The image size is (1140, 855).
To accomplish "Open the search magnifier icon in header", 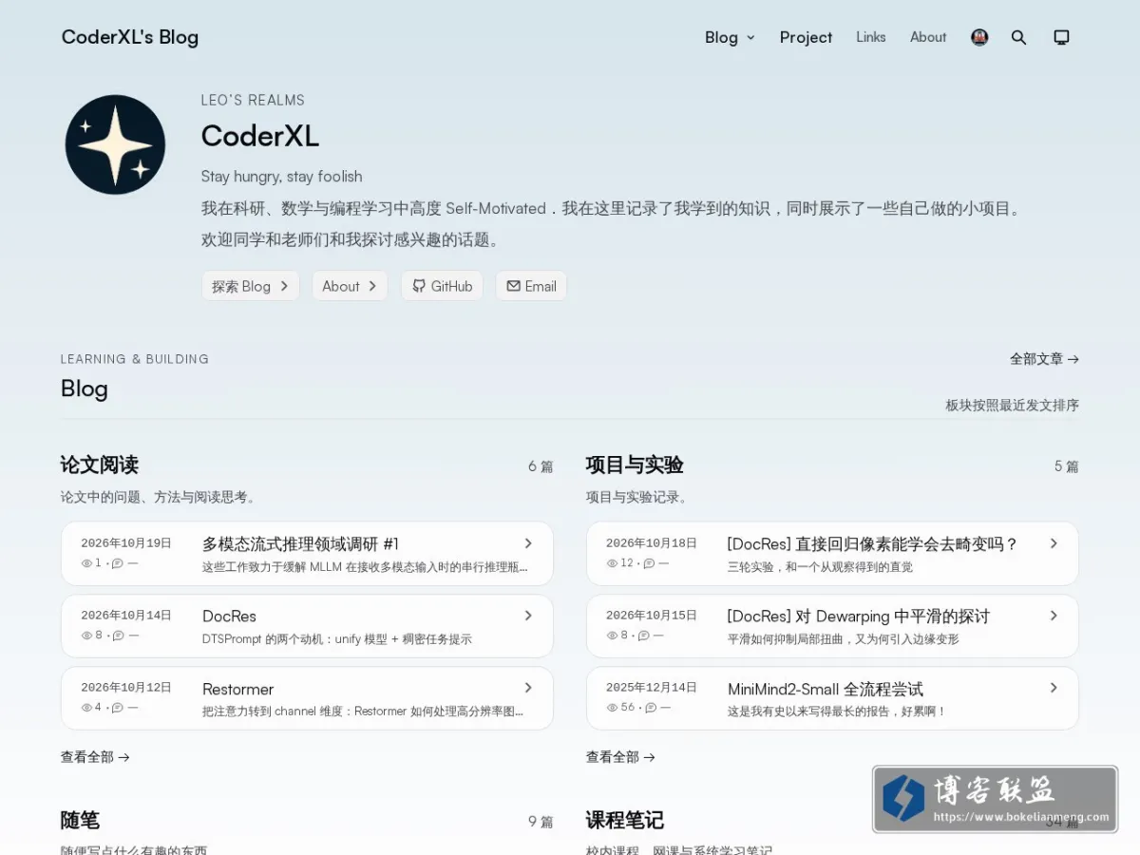I will [1018, 37].
